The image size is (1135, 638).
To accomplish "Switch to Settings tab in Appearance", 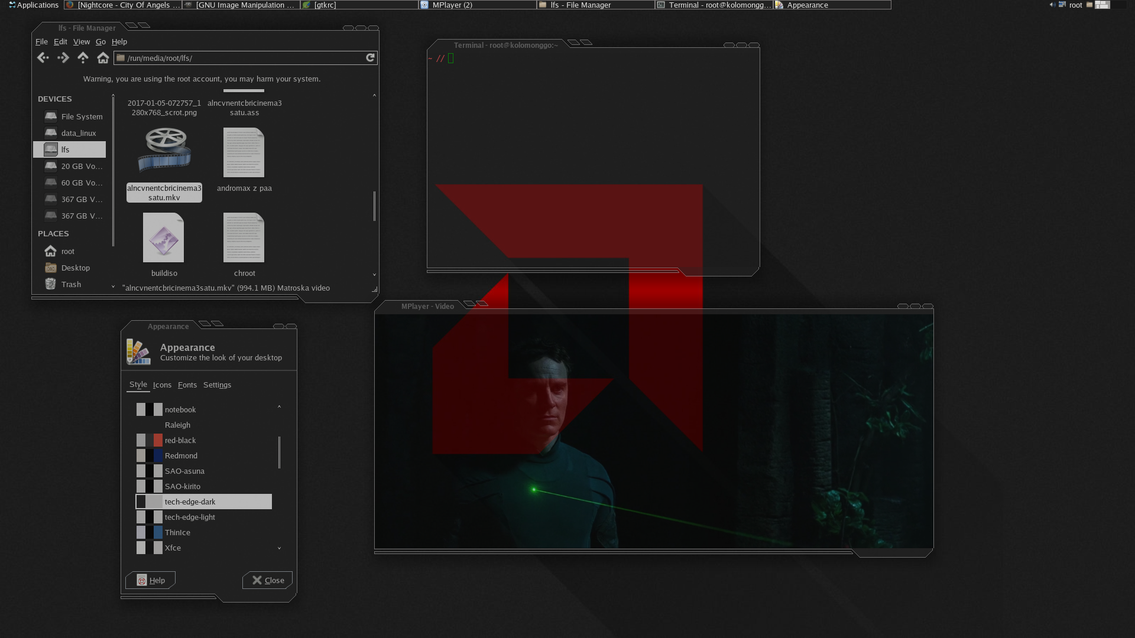I will point(217,385).
